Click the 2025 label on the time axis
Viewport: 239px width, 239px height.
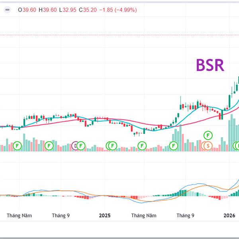[105, 215]
